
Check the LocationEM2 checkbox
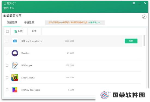(7, 78)
